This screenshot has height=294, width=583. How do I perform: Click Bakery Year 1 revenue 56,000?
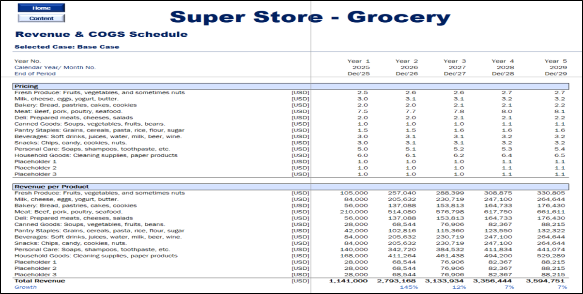pos(356,206)
